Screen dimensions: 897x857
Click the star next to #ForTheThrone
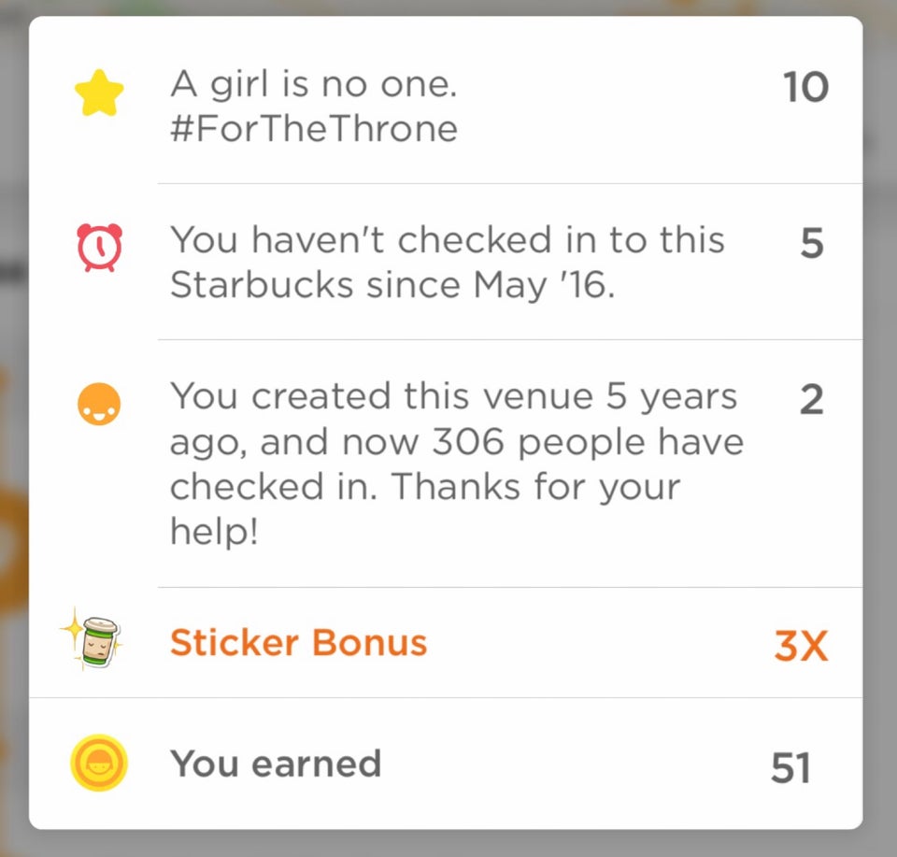[98, 92]
